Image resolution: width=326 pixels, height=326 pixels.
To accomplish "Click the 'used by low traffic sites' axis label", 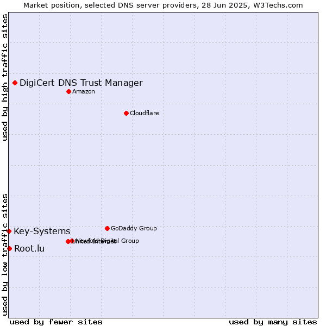I will 4,255.
